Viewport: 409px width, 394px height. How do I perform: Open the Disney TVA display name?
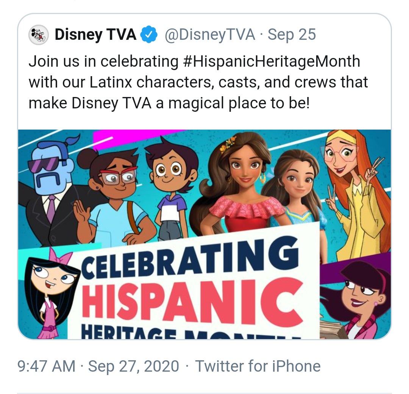click(x=95, y=34)
